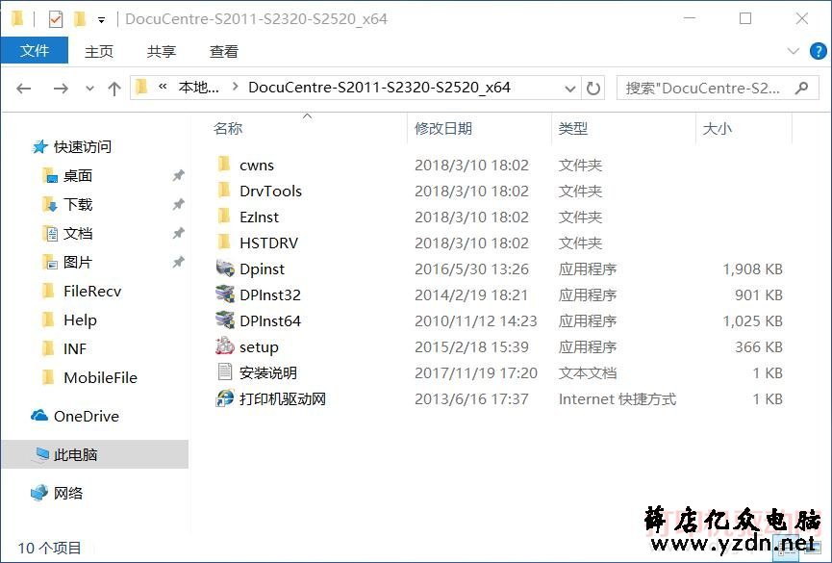The width and height of the screenshot is (832, 563).
Task: Click the 快速访问 star icon
Action: click(x=39, y=146)
